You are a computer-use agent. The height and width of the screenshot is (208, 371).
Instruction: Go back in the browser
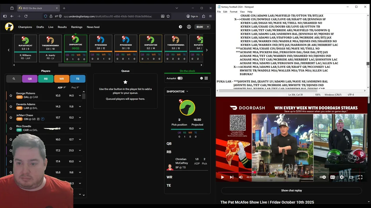point(12,16)
